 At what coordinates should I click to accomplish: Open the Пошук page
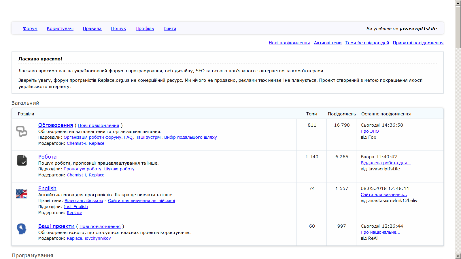118,28
